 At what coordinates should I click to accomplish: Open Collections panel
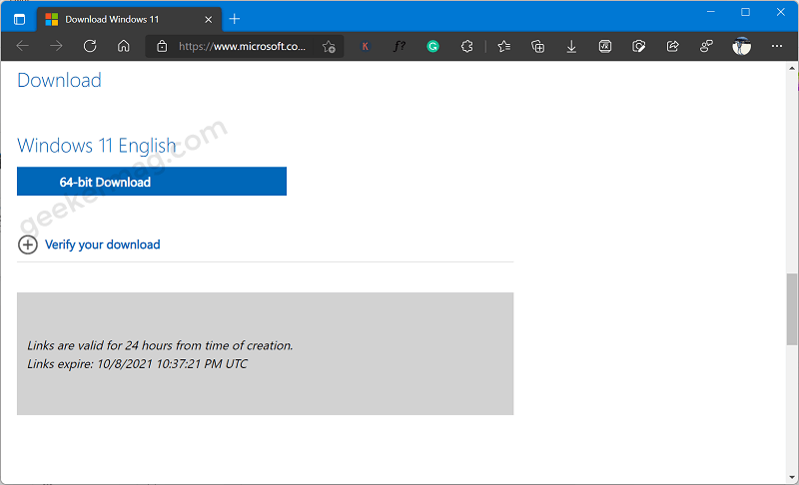tap(537, 46)
